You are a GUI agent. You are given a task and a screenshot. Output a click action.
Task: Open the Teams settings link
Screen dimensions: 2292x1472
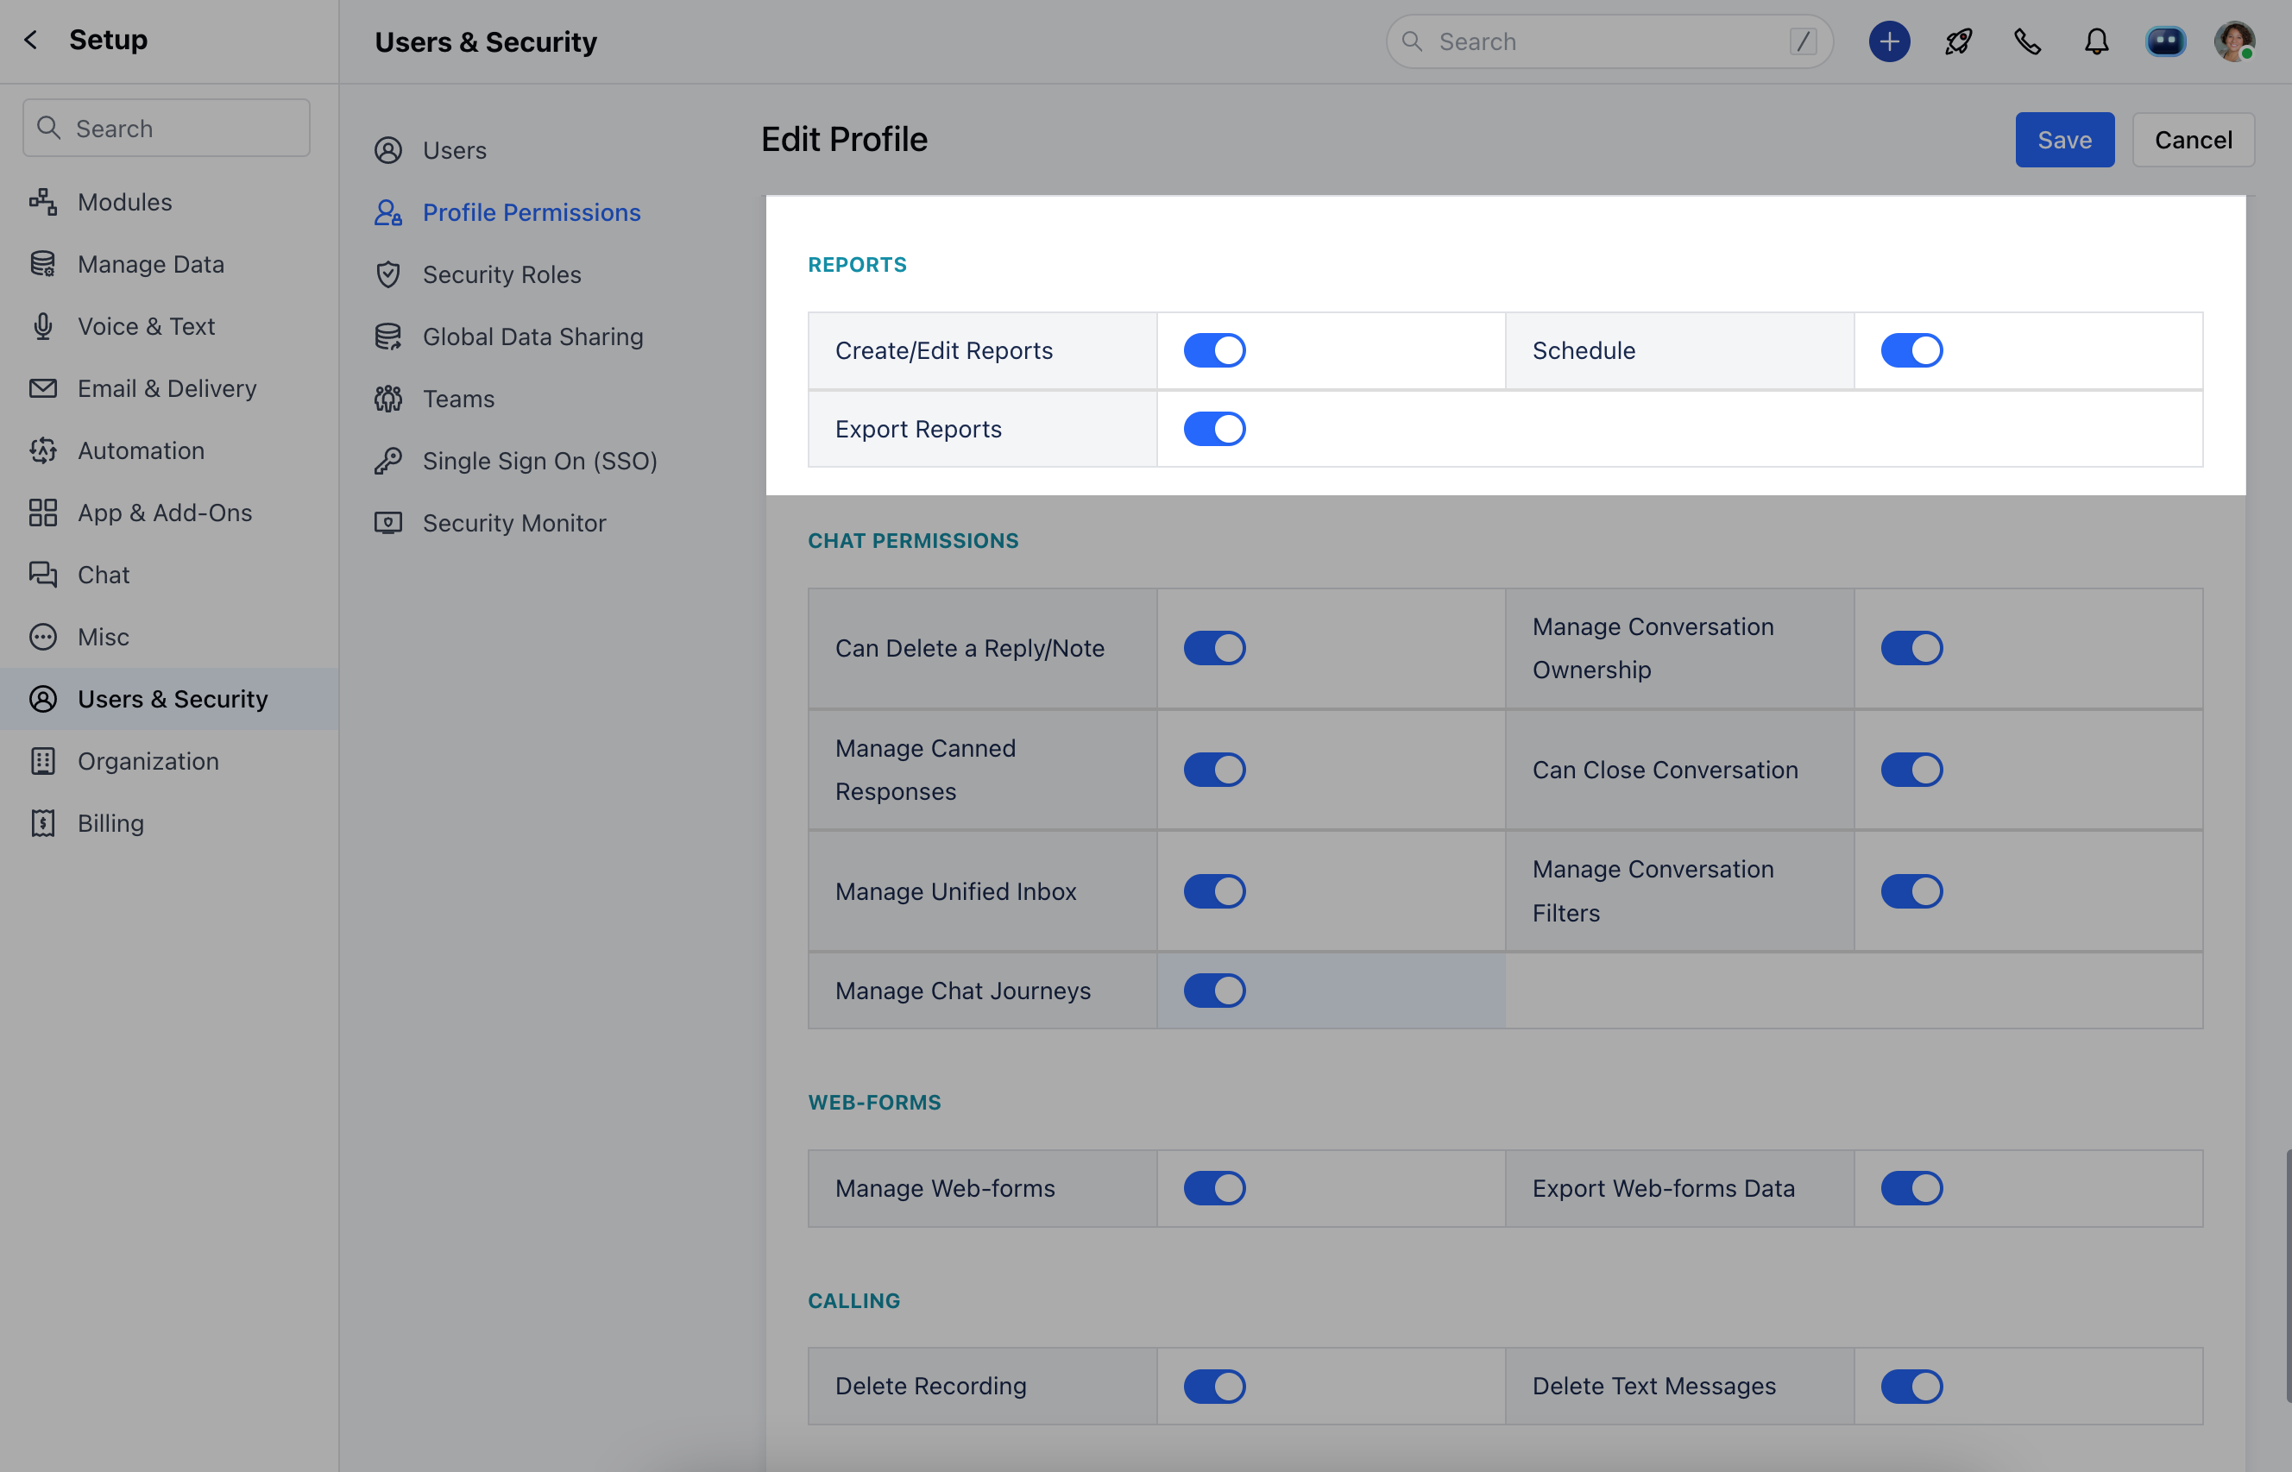(x=459, y=399)
